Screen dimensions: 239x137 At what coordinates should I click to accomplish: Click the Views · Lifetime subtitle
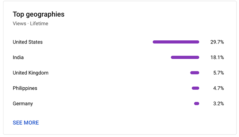coord(30,23)
